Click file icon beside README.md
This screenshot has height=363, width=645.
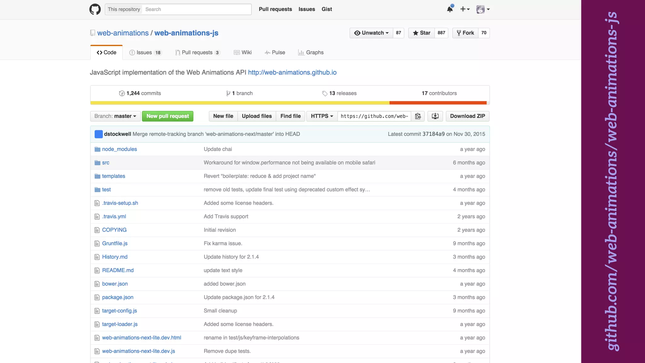click(x=97, y=270)
